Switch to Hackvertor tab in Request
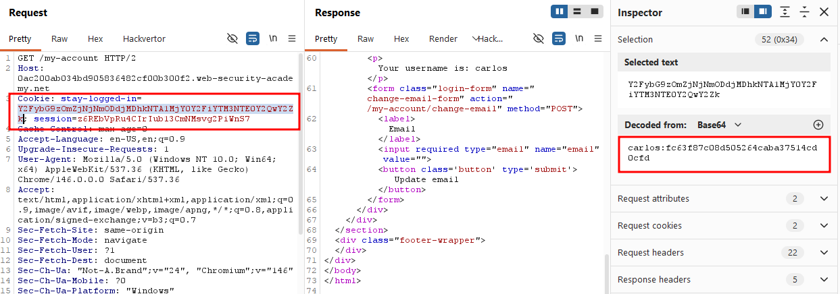 [x=144, y=38]
